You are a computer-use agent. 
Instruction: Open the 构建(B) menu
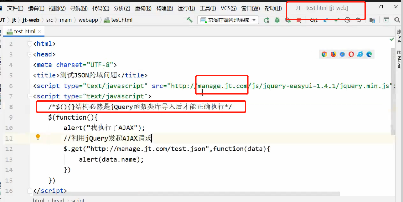(x=164, y=8)
